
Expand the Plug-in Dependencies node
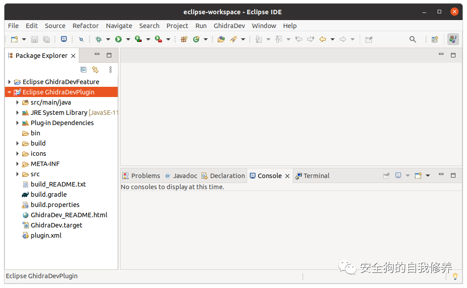click(x=17, y=123)
